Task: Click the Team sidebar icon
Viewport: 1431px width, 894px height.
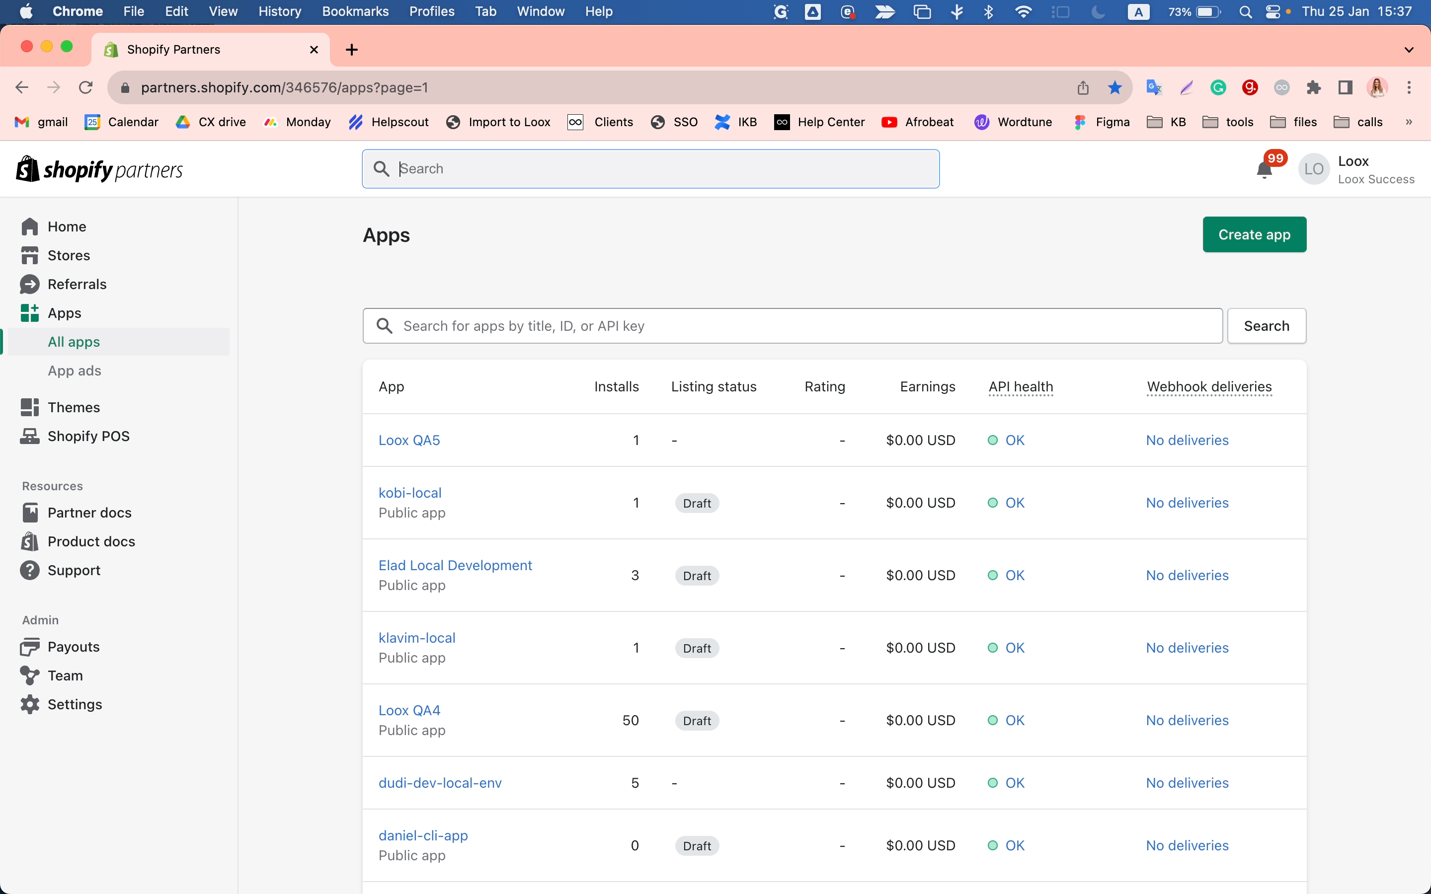Action: pyautogui.click(x=30, y=675)
